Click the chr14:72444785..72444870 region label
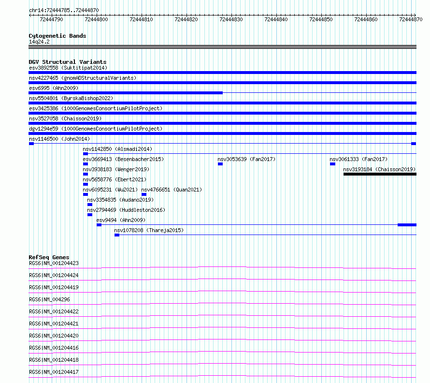The height and width of the screenshot is (383, 430). [x=64, y=10]
